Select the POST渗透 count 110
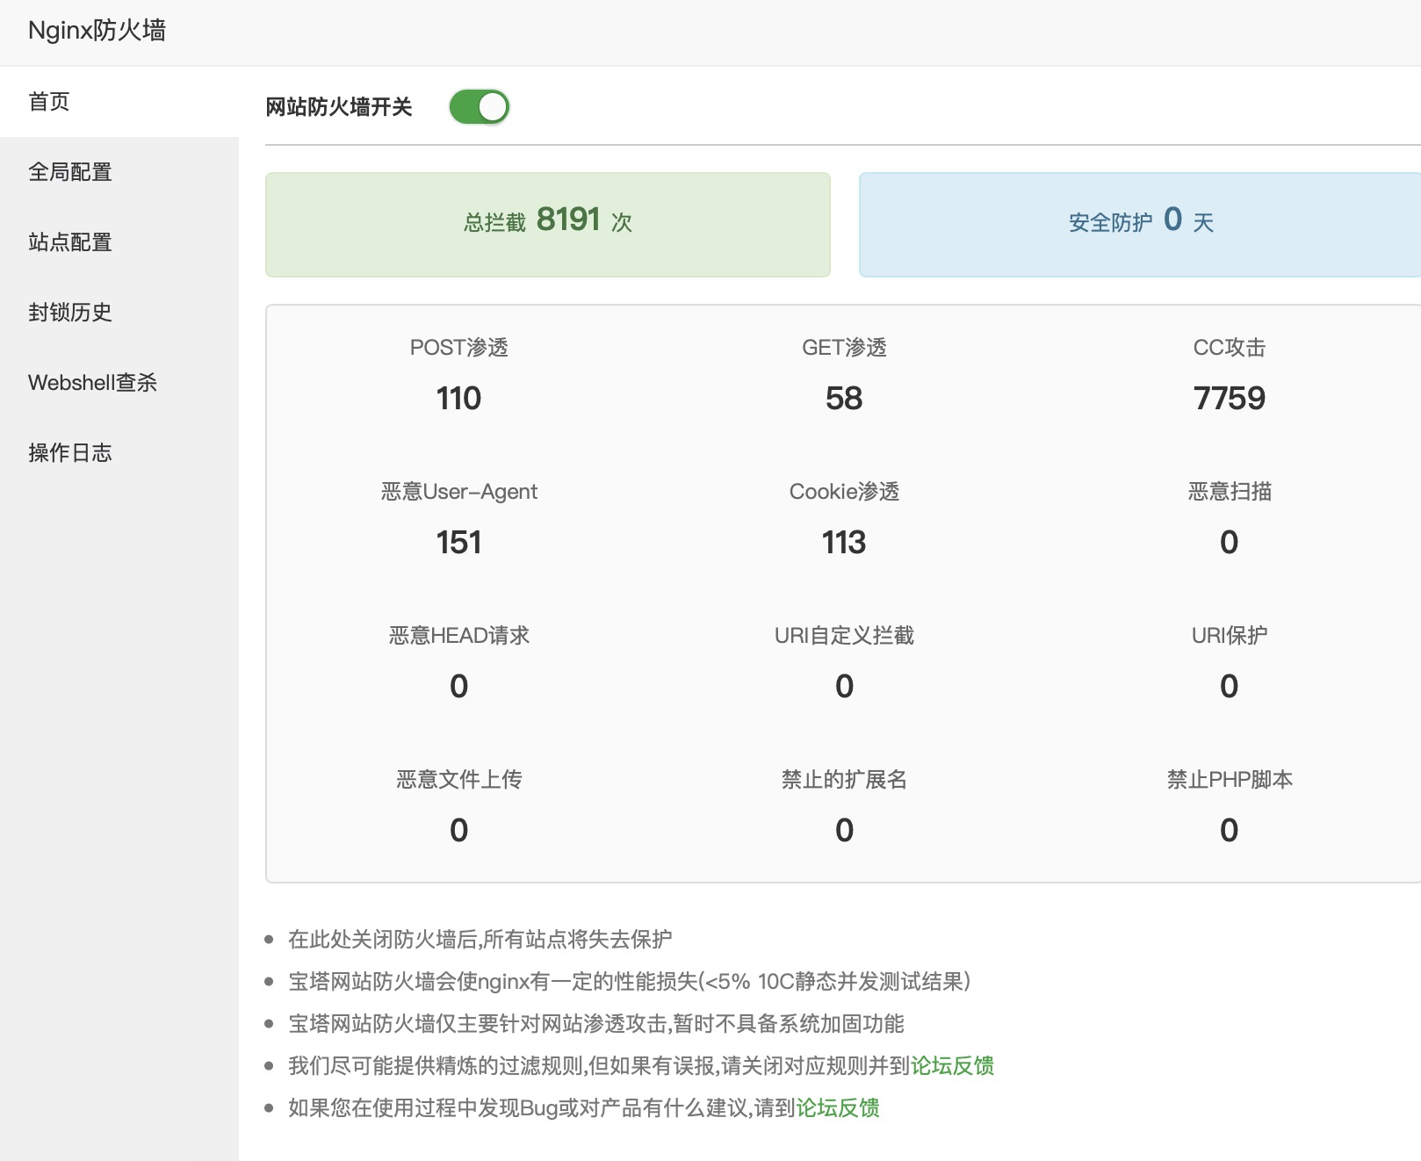1421x1161 pixels. click(458, 399)
